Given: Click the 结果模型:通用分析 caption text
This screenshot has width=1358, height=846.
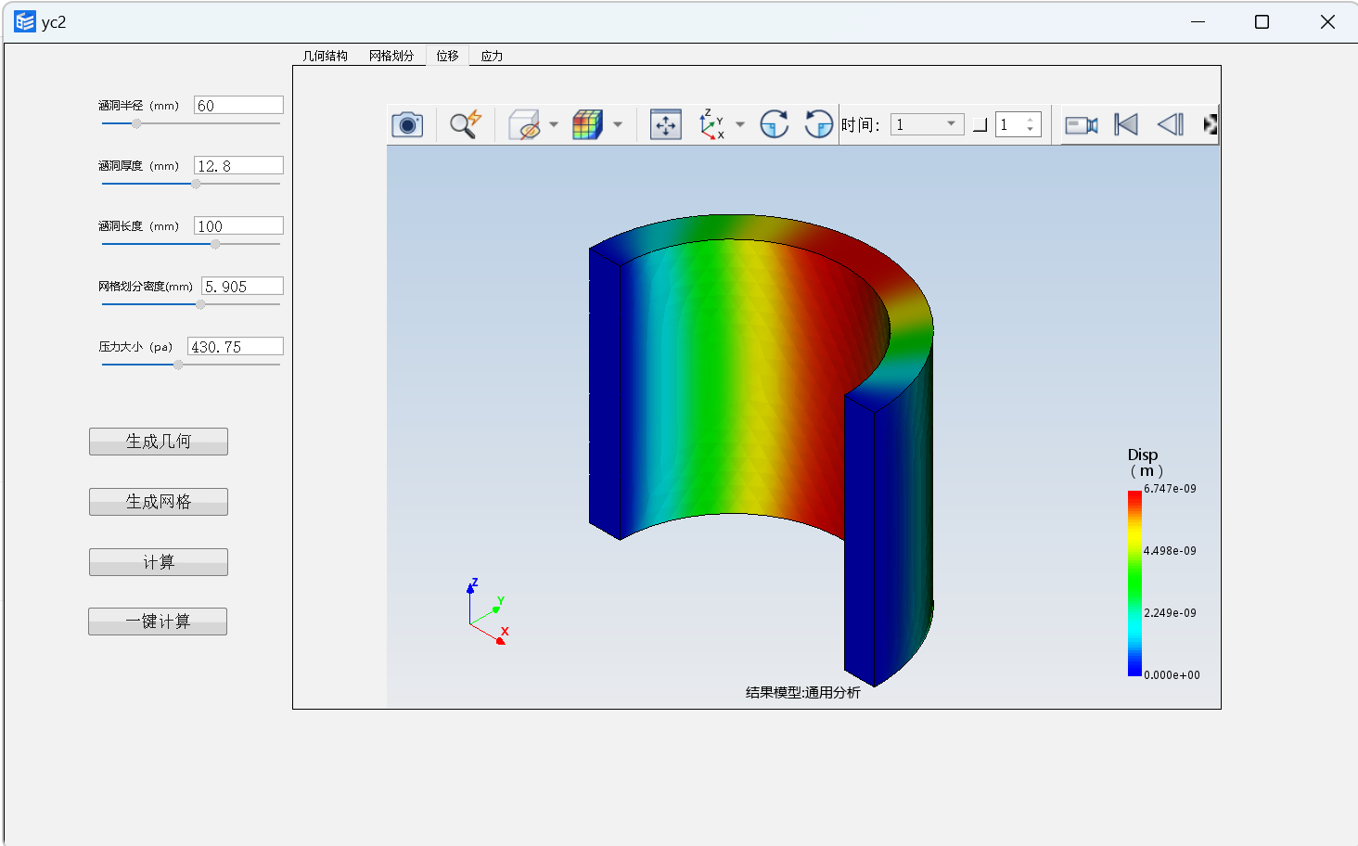Looking at the screenshot, I should click(x=803, y=692).
